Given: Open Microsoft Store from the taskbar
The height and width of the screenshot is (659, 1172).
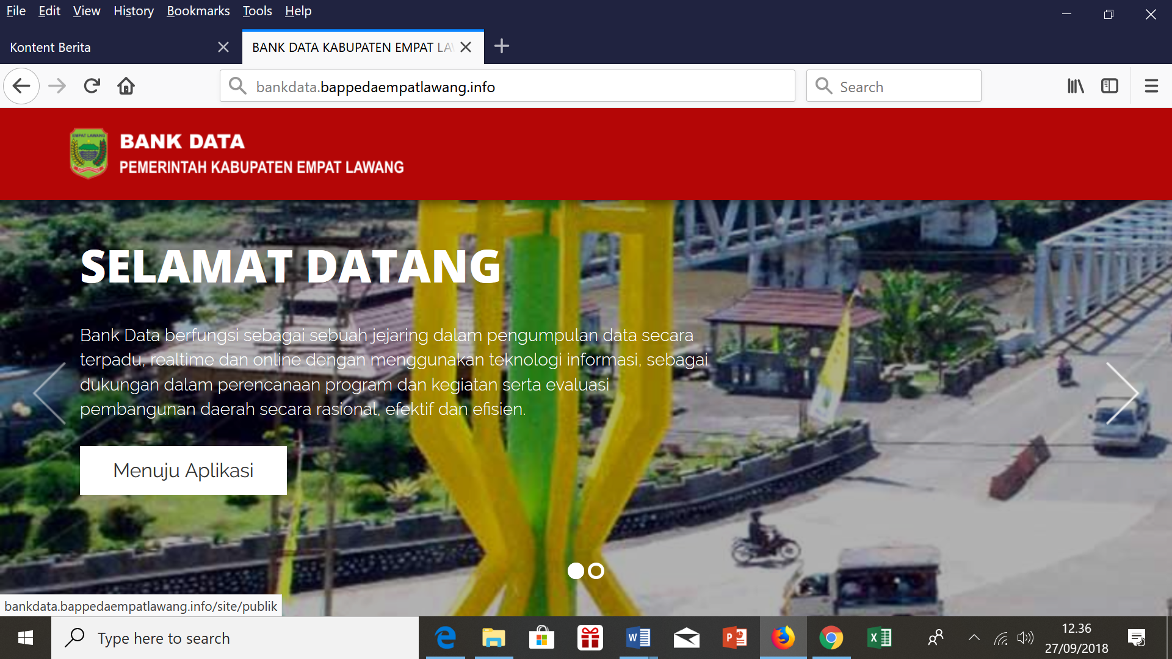Looking at the screenshot, I should (x=541, y=638).
